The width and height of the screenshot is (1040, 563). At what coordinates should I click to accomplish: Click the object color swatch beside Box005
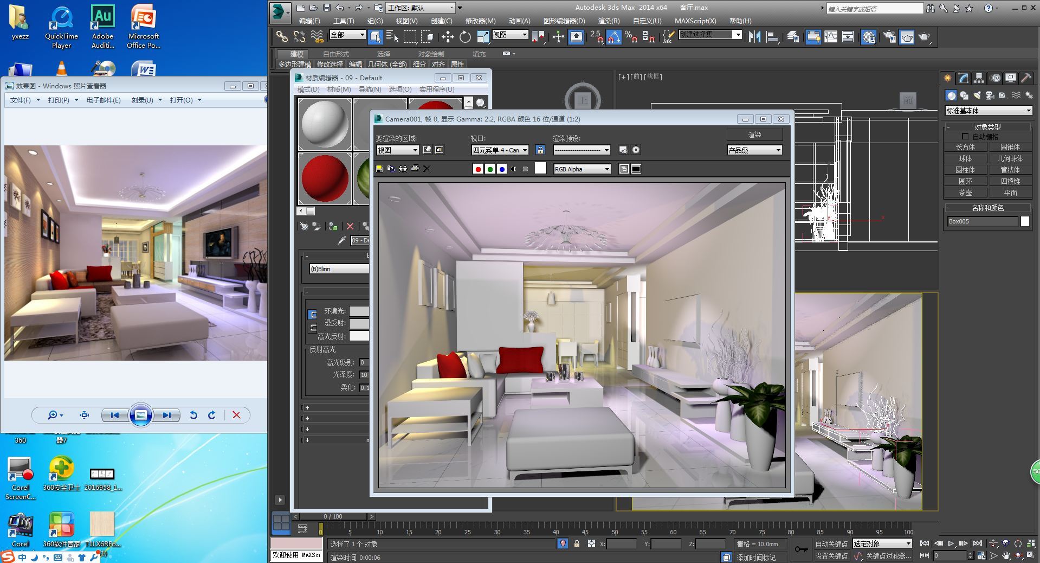pos(1025,221)
